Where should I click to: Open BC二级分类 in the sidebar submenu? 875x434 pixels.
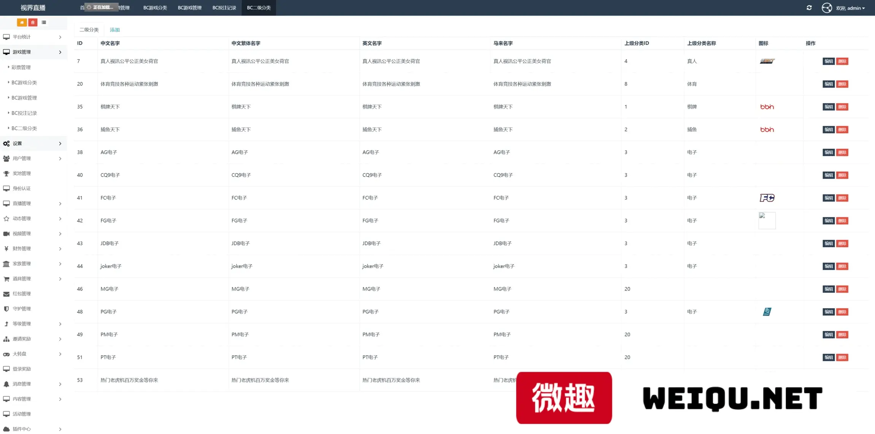coord(24,128)
